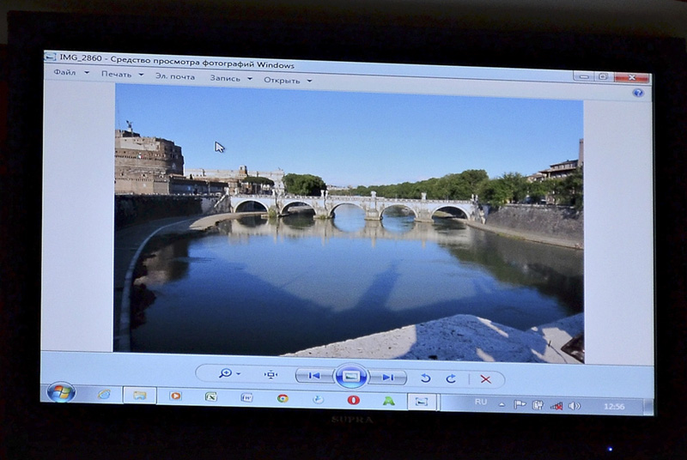Screen dimensions: 687x460
Task: Click the Windows Start button
Action: pyautogui.click(x=60, y=392)
